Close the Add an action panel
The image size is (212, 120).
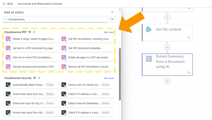point(112,12)
